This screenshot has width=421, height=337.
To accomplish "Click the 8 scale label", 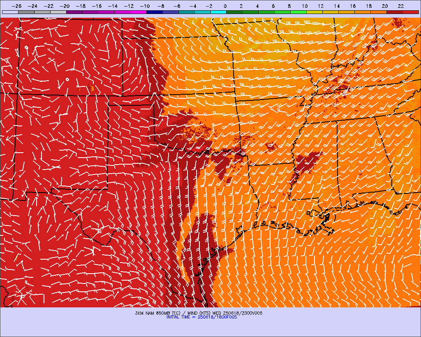I will (289, 6).
